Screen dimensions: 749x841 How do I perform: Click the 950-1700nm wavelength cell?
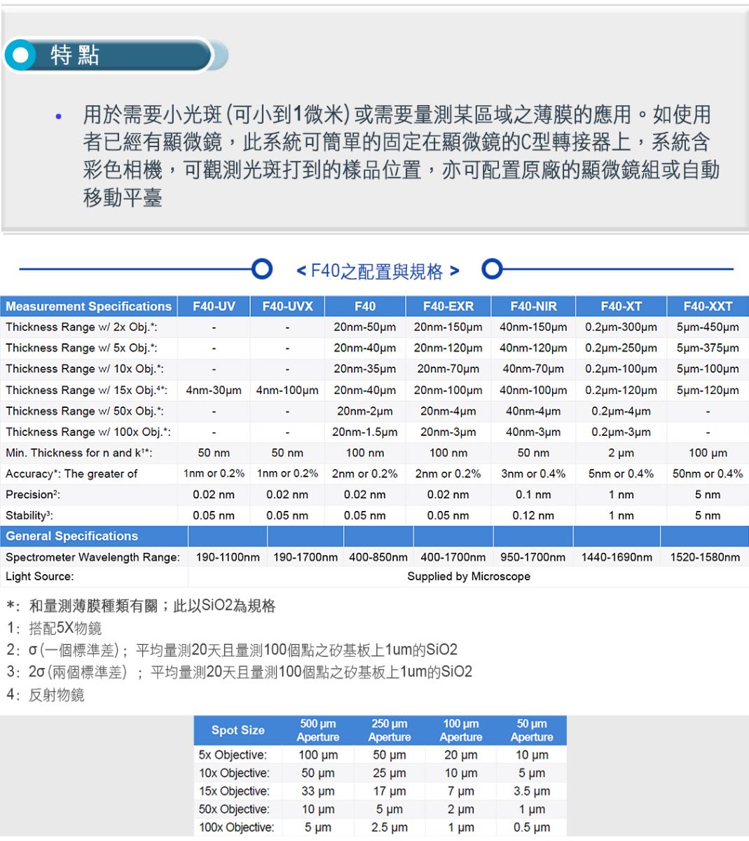click(x=533, y=557)
